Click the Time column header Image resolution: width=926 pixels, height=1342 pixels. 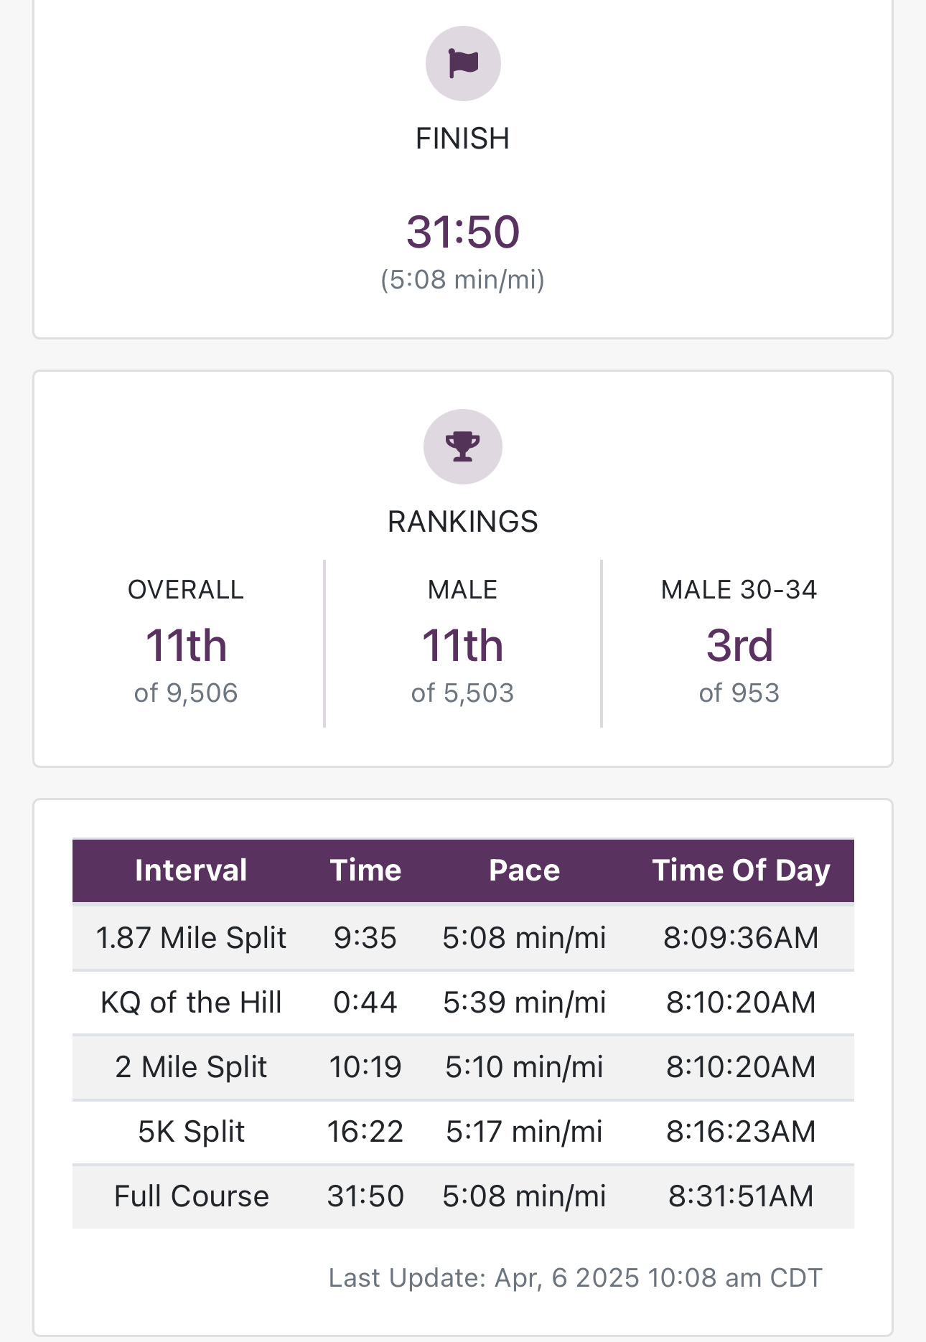pos(365,871)
